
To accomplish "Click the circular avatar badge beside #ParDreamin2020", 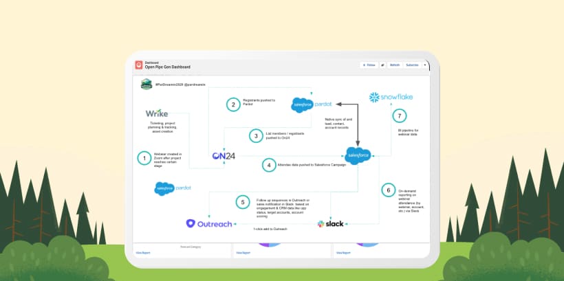I will [x=146, y=84].
